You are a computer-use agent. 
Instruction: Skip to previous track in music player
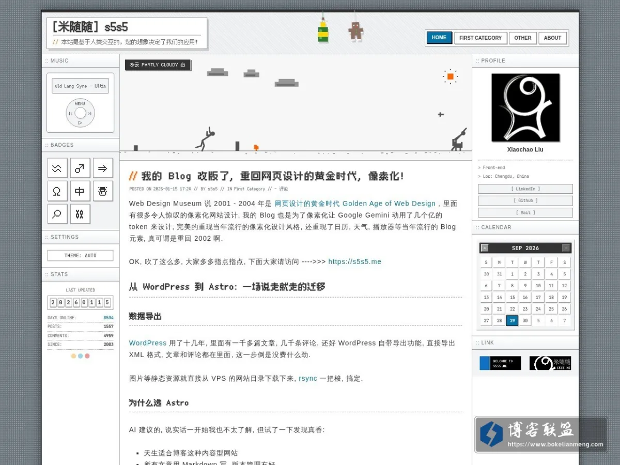coord(71,113)
